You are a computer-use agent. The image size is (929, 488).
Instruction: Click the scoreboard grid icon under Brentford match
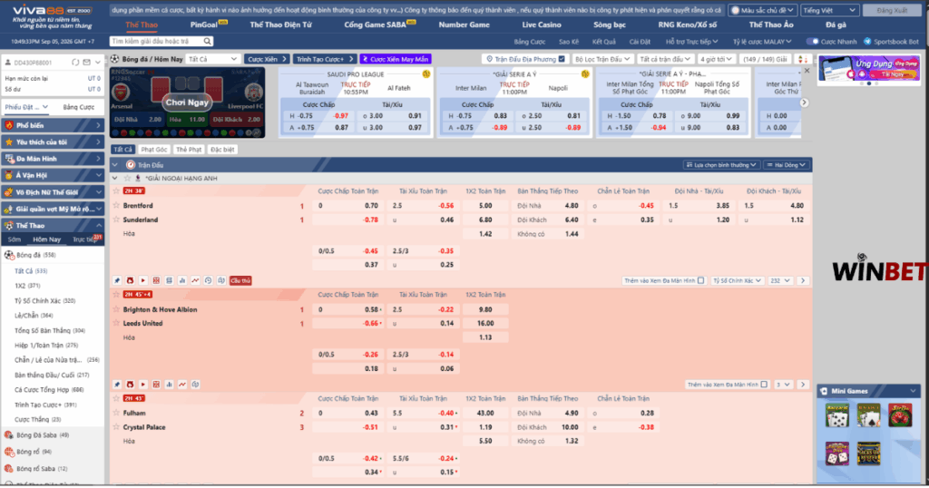pos(156,280)
